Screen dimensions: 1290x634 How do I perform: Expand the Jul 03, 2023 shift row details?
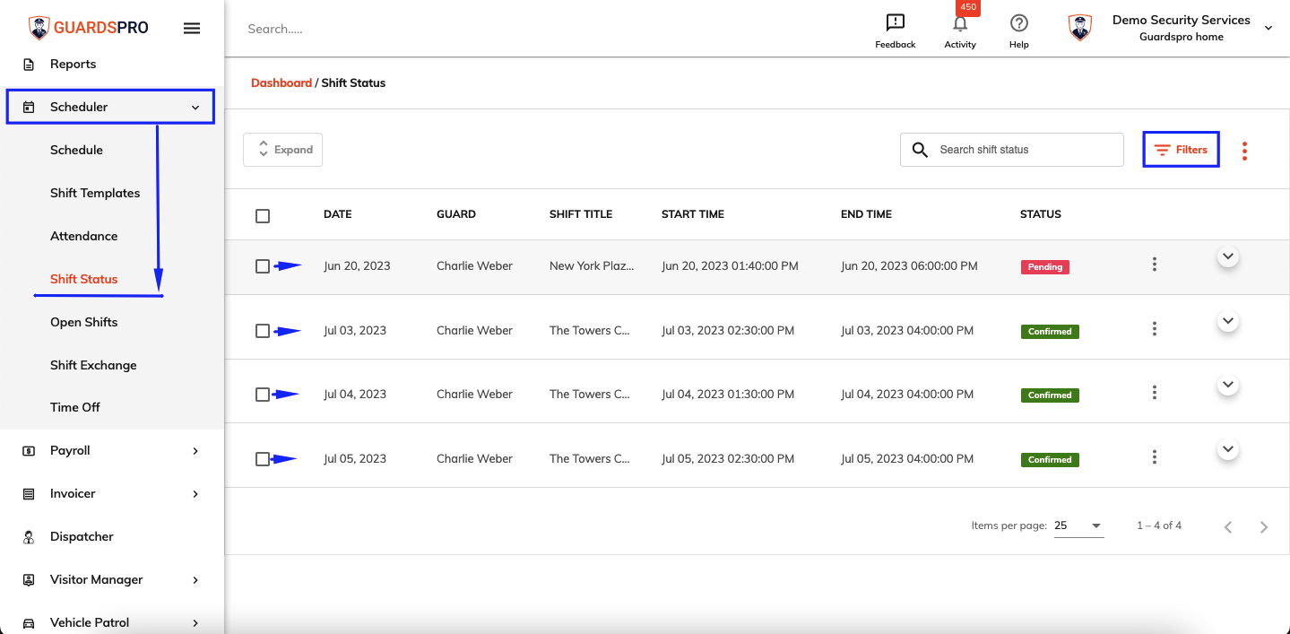coord(1228,321)
